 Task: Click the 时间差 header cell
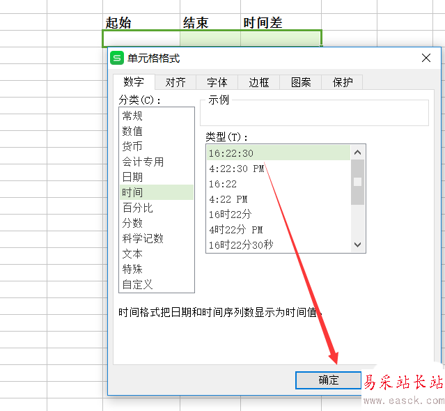(x=281, y=22)
